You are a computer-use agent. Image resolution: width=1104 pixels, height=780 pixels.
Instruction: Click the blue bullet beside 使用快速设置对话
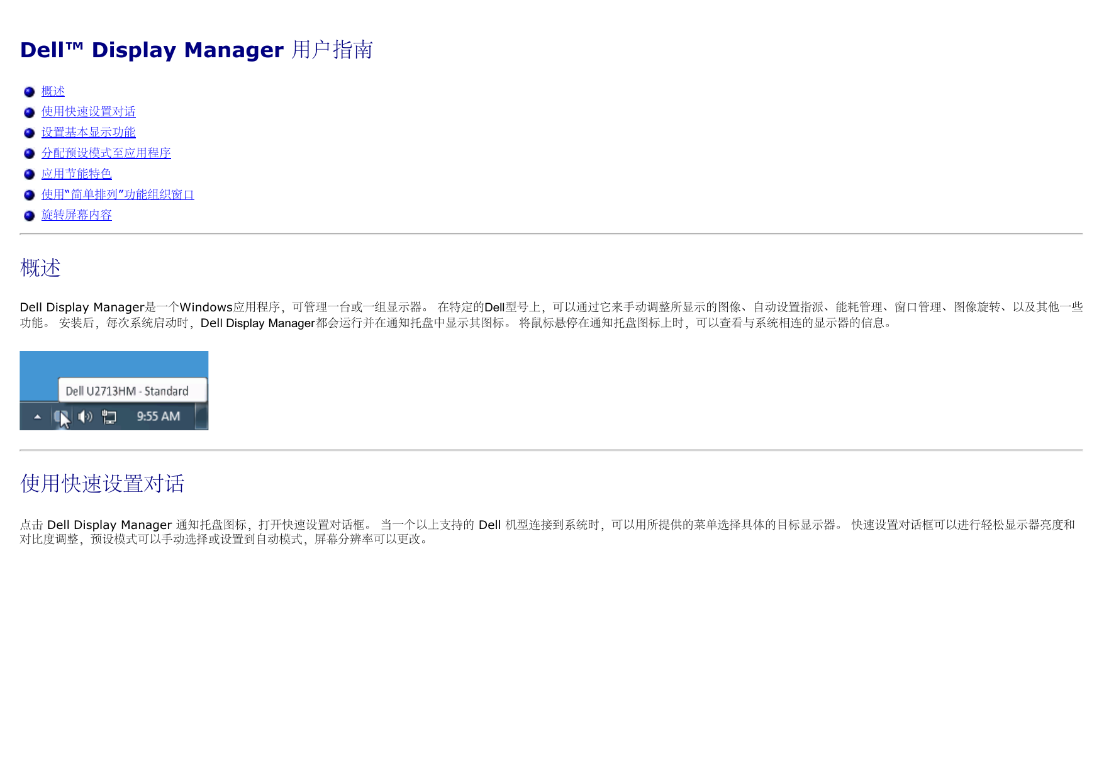29,113
